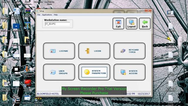
Task: Click the Exit button with red X
Action: tap(118, 24)
